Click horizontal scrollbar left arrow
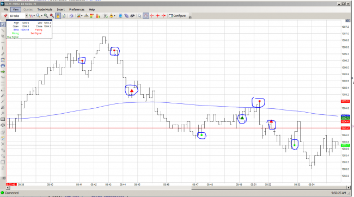This screenshot has width=354, height=197. 8,188
